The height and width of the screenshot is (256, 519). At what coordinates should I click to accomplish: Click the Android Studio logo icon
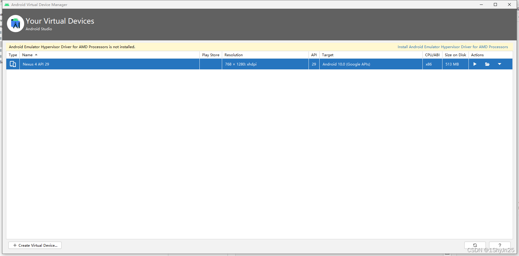16,23
